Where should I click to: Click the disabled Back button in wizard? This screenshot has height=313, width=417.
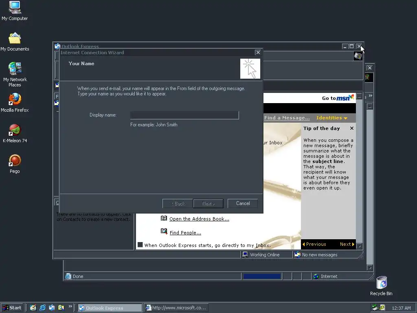coord(178,204)
